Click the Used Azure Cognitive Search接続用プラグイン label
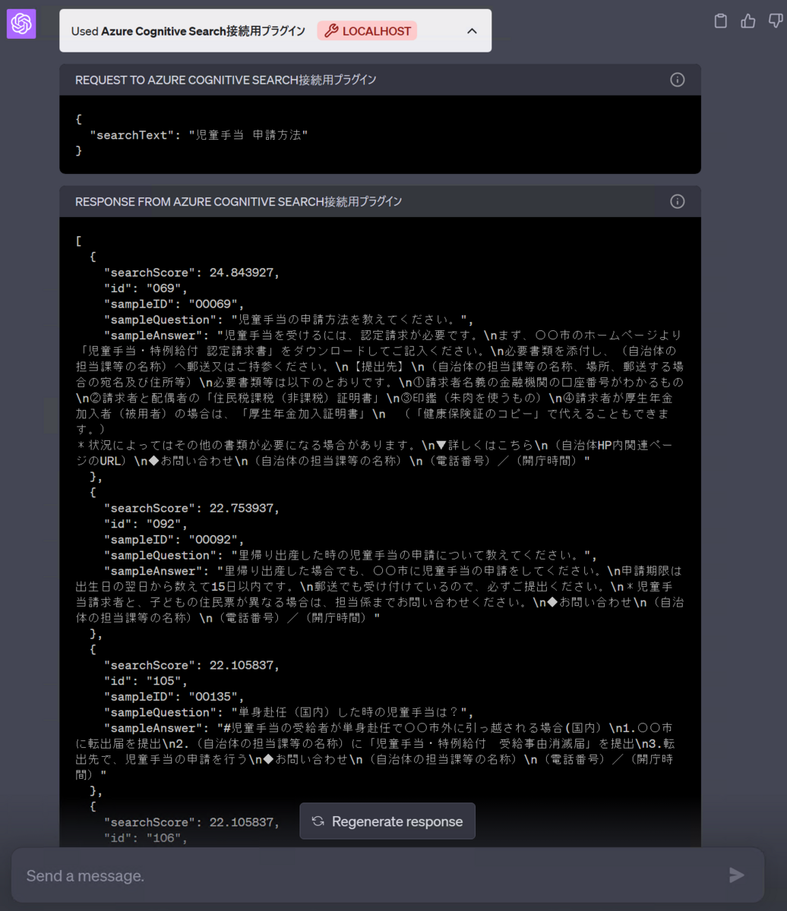Screen dimensions: 787x911 188,31
